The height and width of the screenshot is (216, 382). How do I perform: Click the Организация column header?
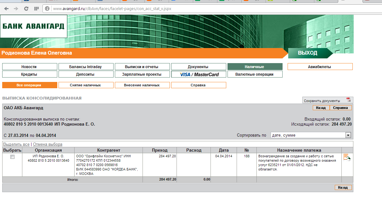point(48,150)
